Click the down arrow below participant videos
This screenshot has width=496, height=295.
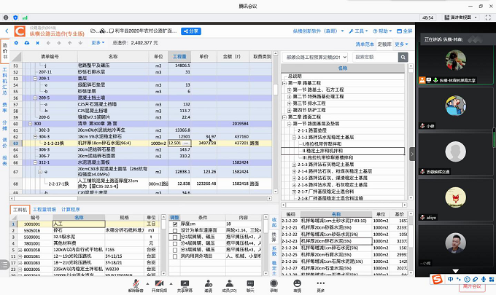click(455, 271)
